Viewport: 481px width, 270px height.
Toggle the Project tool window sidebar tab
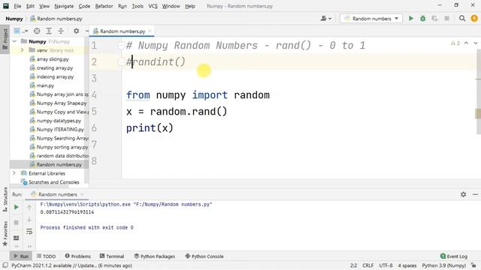[5, 39]
